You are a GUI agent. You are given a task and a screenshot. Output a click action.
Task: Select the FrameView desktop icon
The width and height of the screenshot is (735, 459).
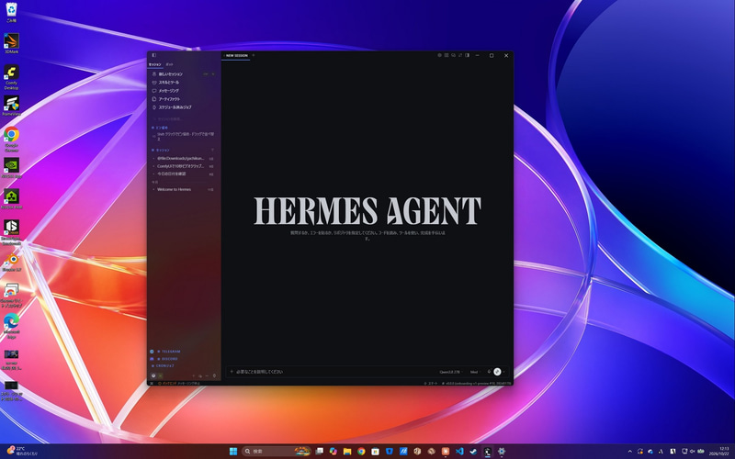[11, 106]
